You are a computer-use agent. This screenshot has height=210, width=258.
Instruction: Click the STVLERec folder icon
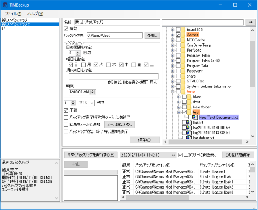click(183, 81)
